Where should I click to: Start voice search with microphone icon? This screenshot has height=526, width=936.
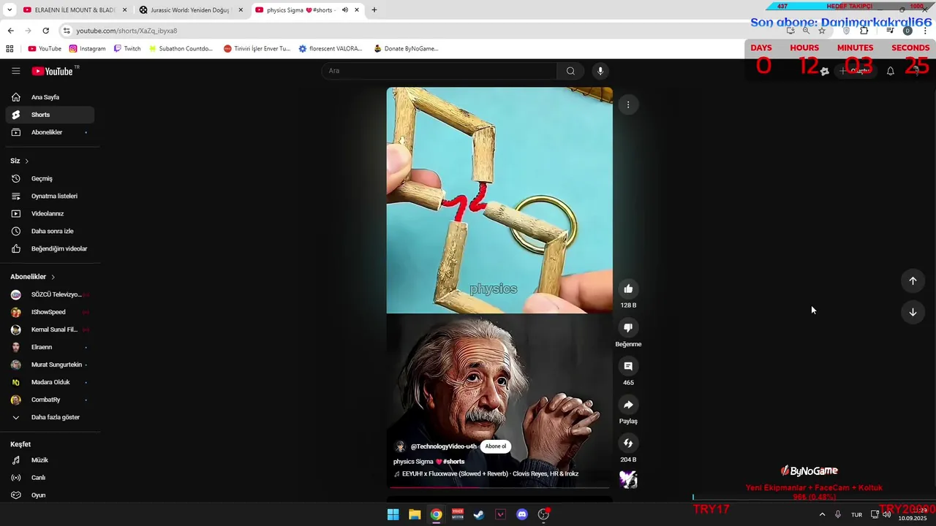point(600,71)
